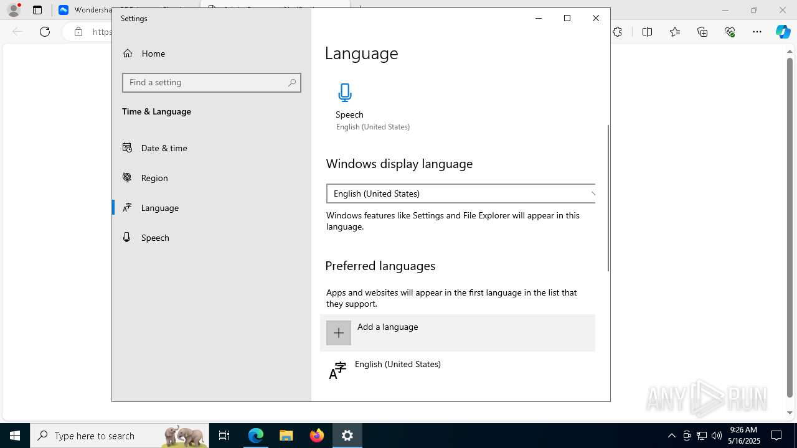This screenshot has height=448, width=797.
Task: Open Task View on the taskbar
Action: (224, 436)
